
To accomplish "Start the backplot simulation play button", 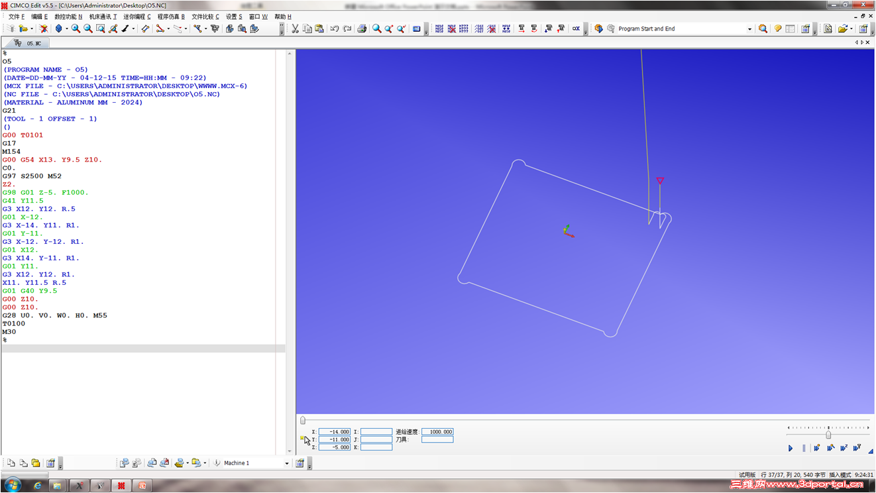I will [x=791, y=448].
